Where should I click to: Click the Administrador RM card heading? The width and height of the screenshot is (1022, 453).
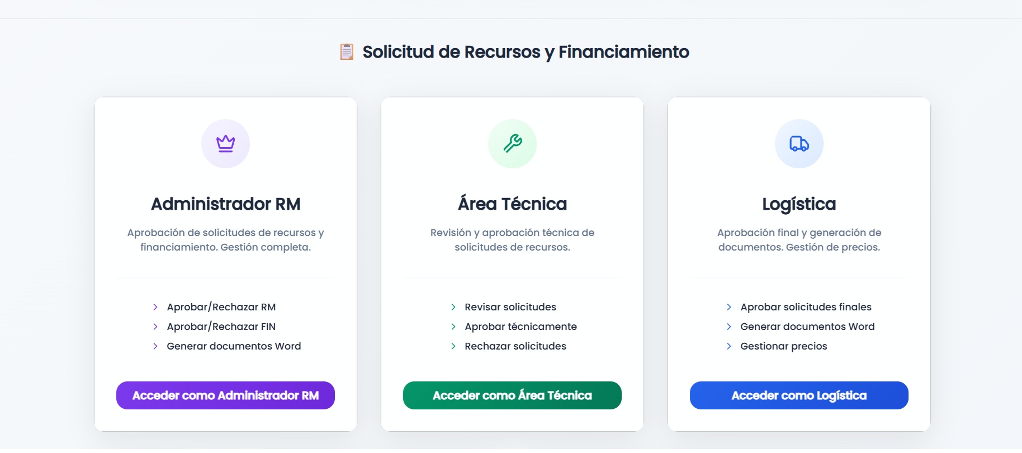225,204
